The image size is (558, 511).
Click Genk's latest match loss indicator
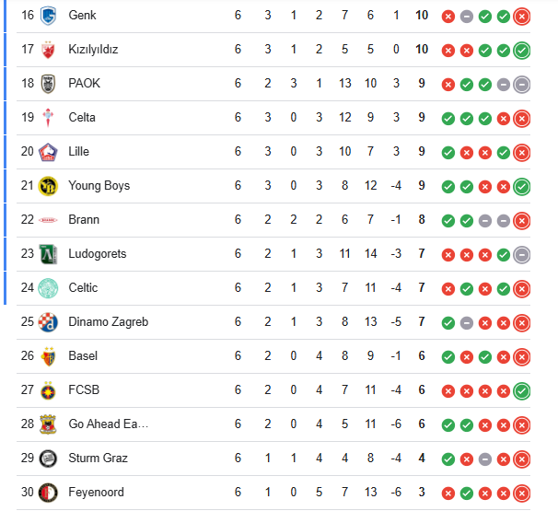point(522,16)
